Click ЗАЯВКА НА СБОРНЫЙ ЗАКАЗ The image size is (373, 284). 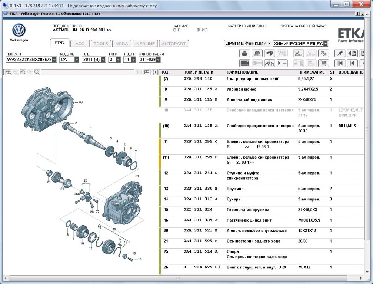pyautogui.click(x=303, y=26)
